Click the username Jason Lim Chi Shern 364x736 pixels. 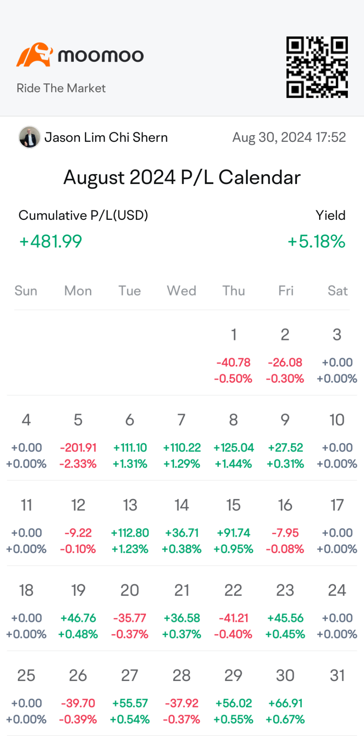pos(106,137)
